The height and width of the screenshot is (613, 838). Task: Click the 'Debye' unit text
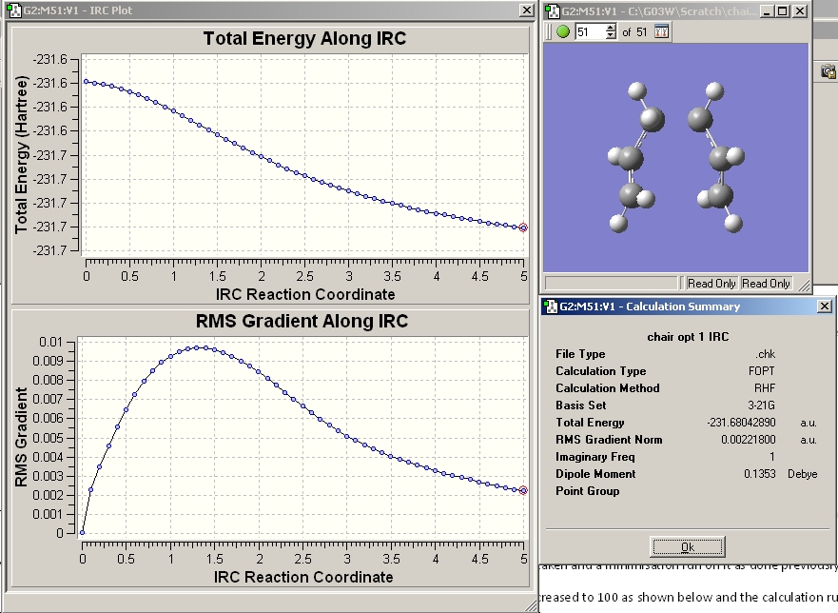click(802, 474)
